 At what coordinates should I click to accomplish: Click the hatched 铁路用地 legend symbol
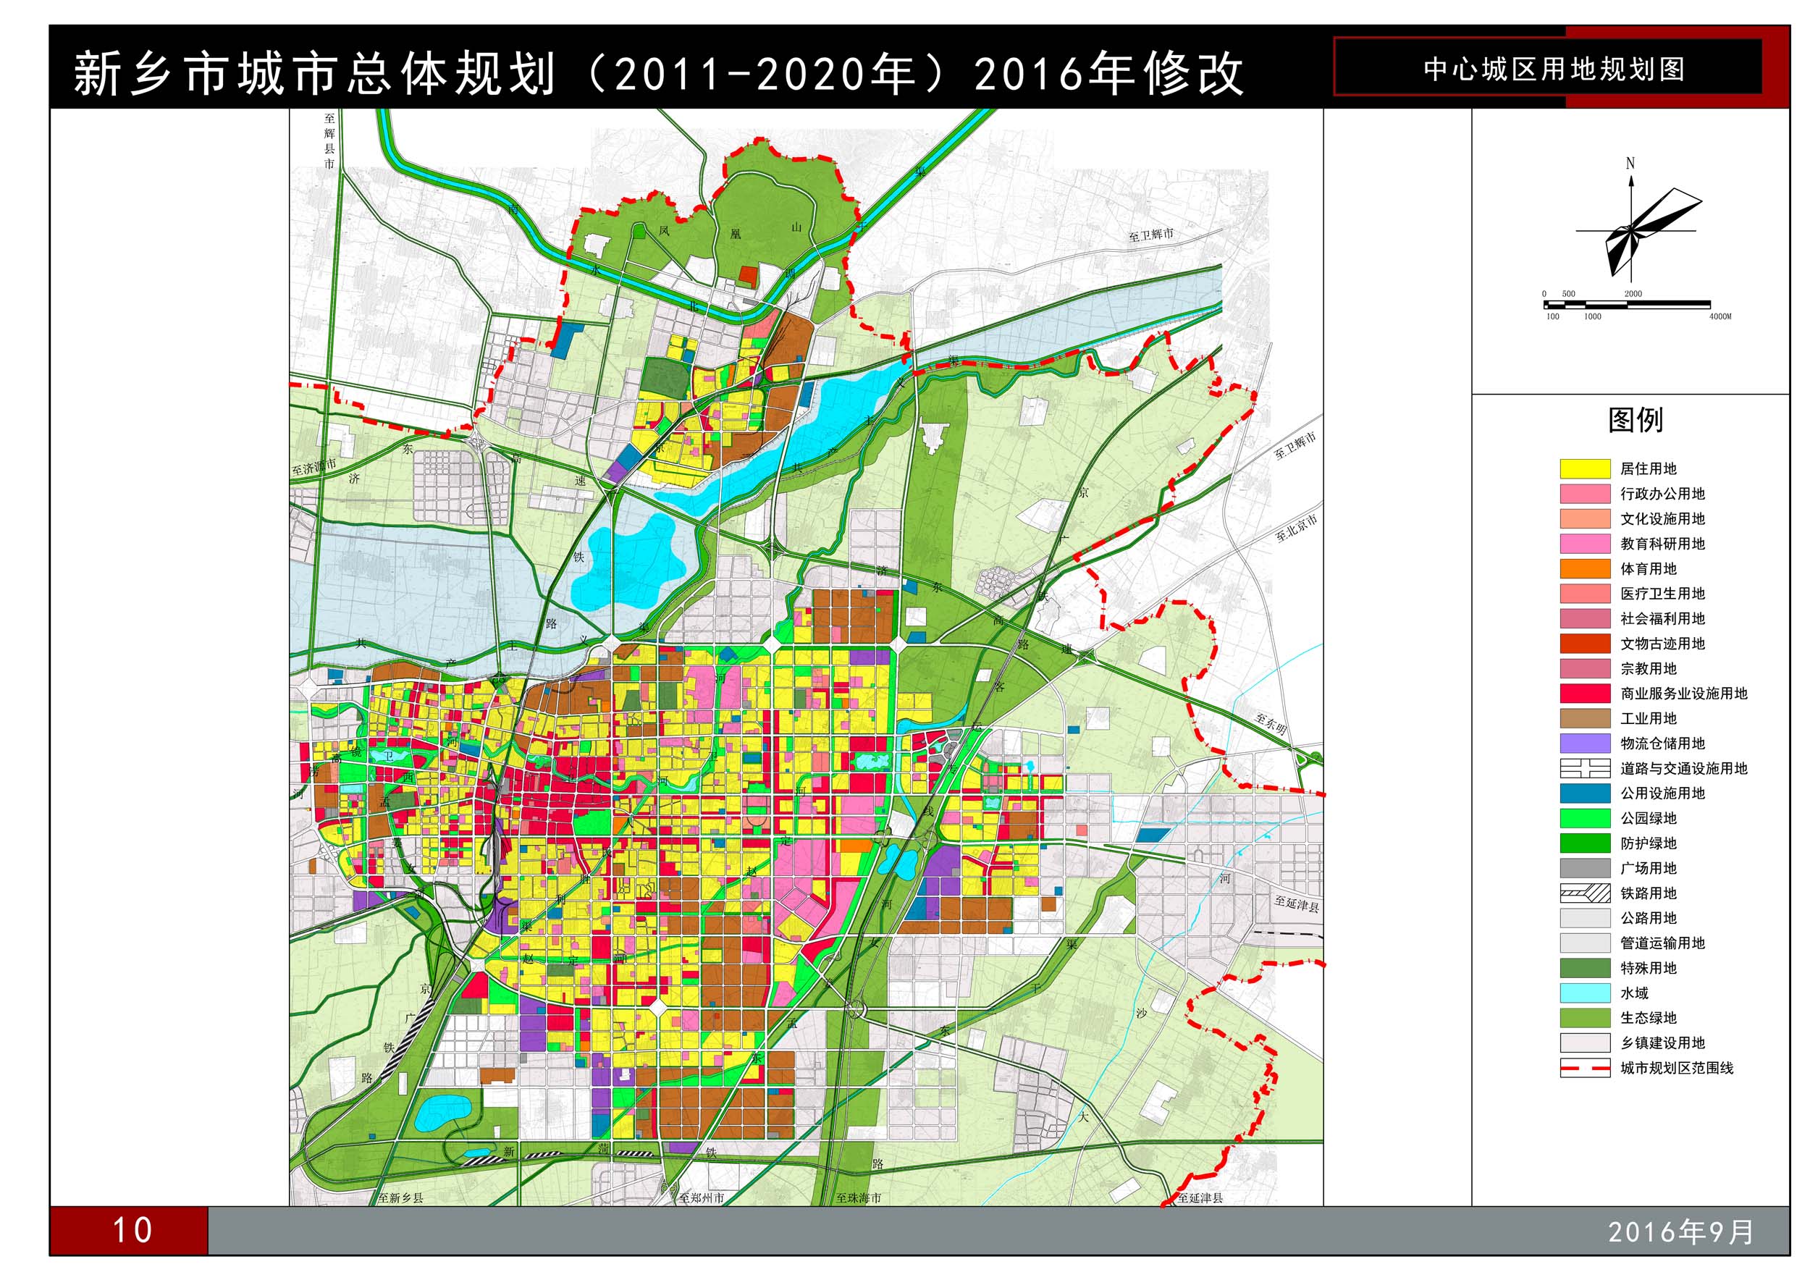[1585, 893]
